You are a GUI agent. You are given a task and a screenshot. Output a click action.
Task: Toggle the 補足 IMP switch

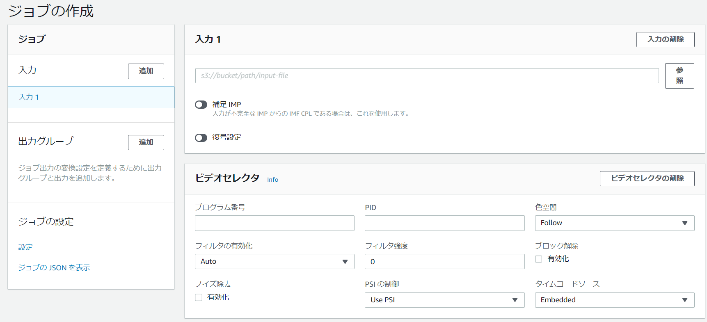point(201,105)
